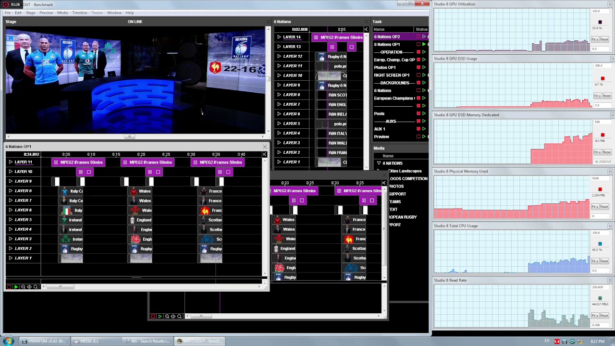Viewport: 615px width, 346px height.
Task: Click the play button in 6 Nations OP1 timeline
Action: click(16, 287)
